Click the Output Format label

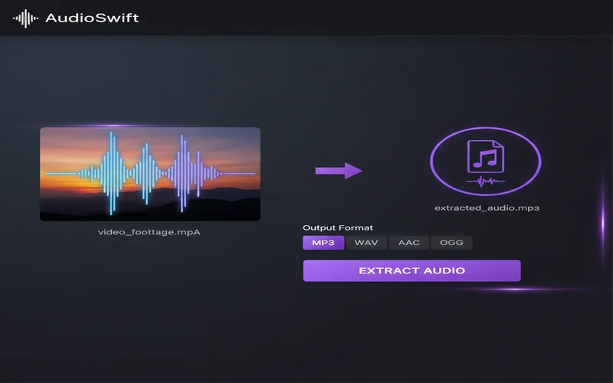(338, 228)
